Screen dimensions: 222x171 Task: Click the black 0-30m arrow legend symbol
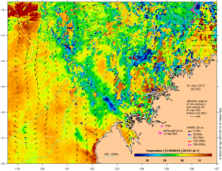[190, 131]
